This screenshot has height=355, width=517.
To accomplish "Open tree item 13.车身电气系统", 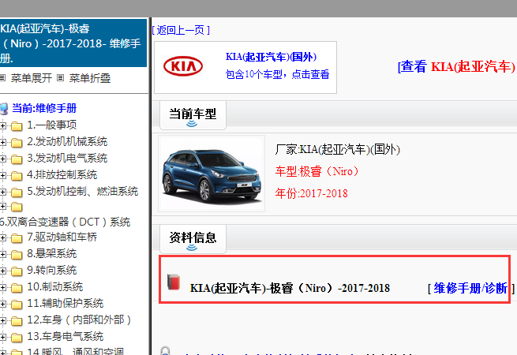I will pos(66,337).
